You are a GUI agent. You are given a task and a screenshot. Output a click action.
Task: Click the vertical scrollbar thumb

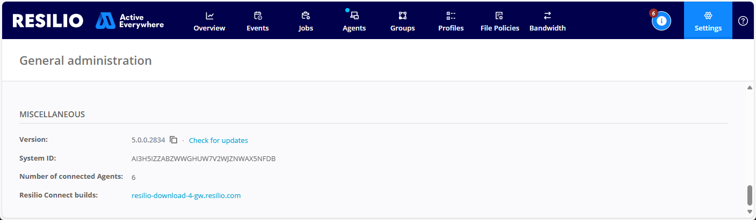[x=750, y=195]
